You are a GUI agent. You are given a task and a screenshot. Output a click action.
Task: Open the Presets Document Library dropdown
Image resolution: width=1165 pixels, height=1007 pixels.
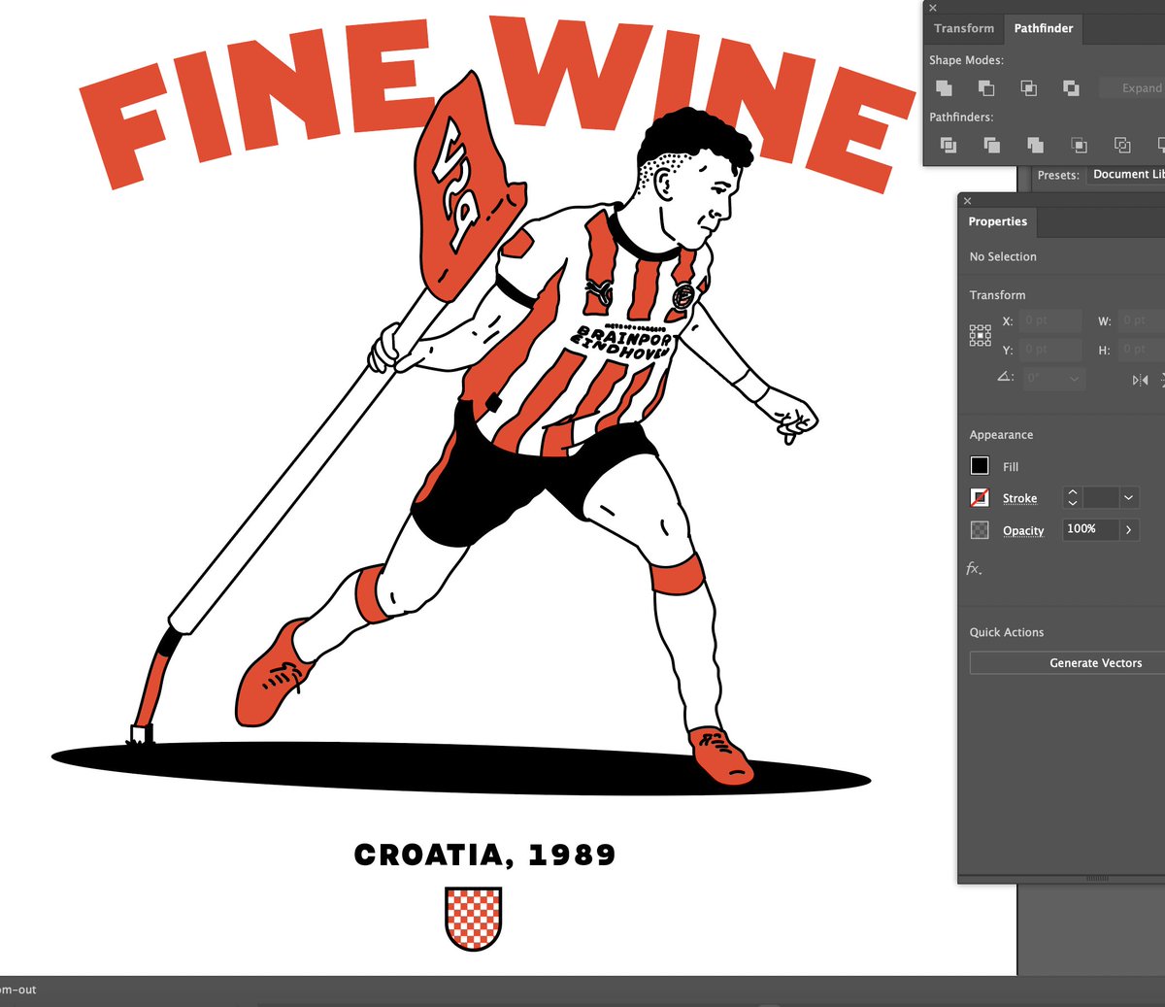[1126, 175]
